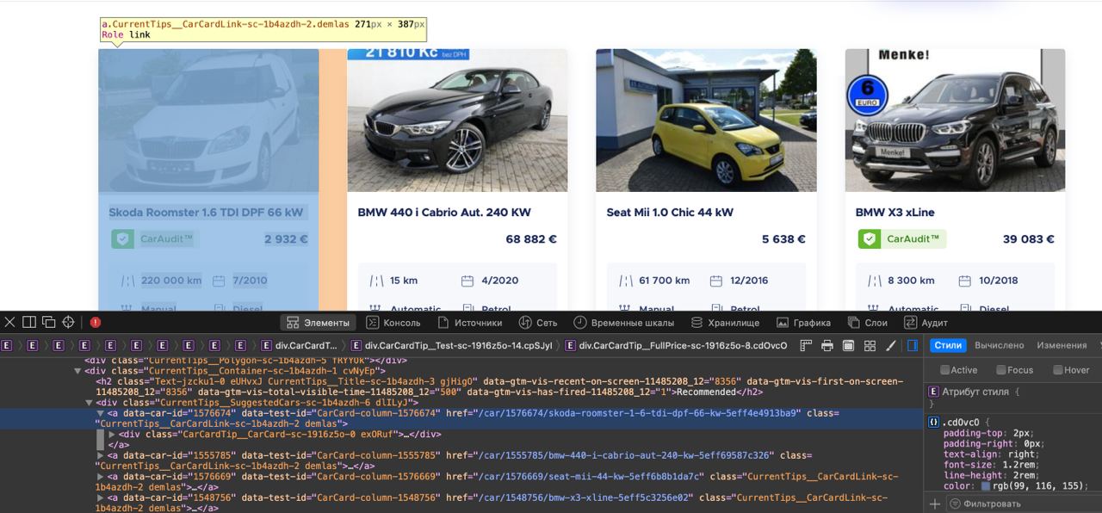Click the 68 882 € price on BMW 440 card
Screen dimensions: 1102x513
(531, 239)
